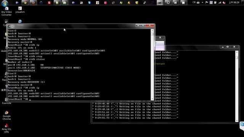Click the keyboard input method tray icon

click(x=198, y=3)
